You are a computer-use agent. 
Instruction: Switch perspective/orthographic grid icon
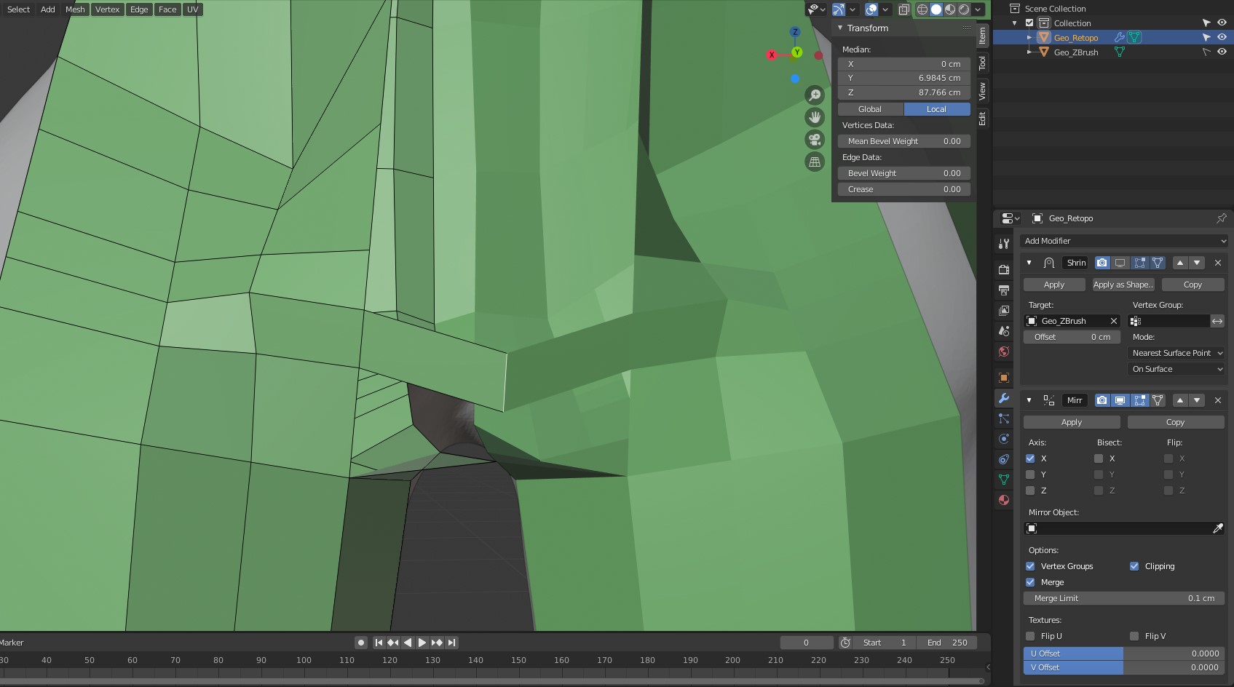click(815, 162)
